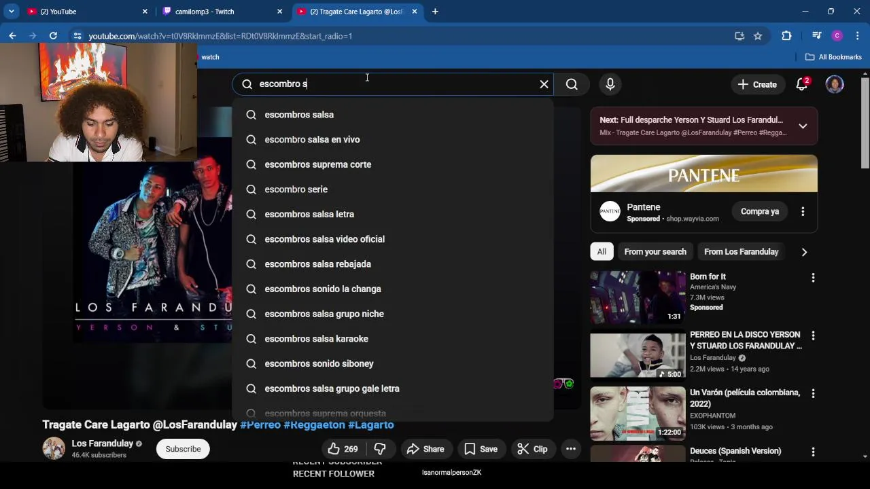The height and width of the screenshot is (489, 870).
Task: Choose suggestion "escombros salsa karaoke"
Action: (x=393, y=339)
